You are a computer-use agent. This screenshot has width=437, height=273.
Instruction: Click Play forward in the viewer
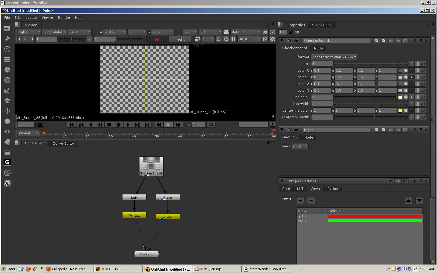(128, 125)
